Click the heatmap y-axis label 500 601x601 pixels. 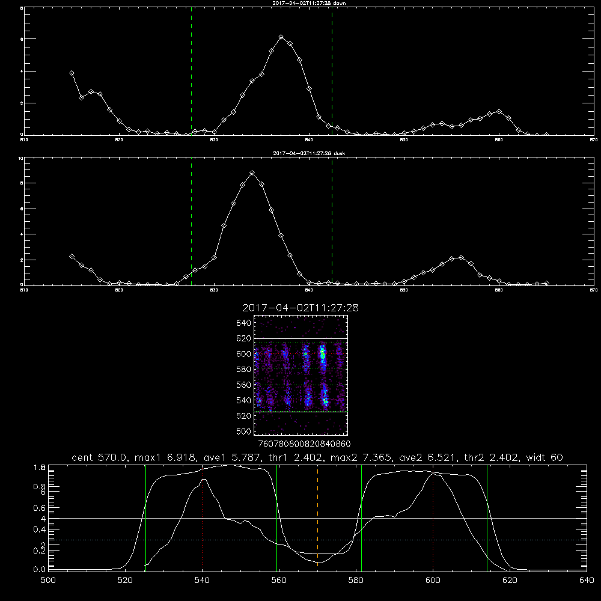tap(244, 431)
